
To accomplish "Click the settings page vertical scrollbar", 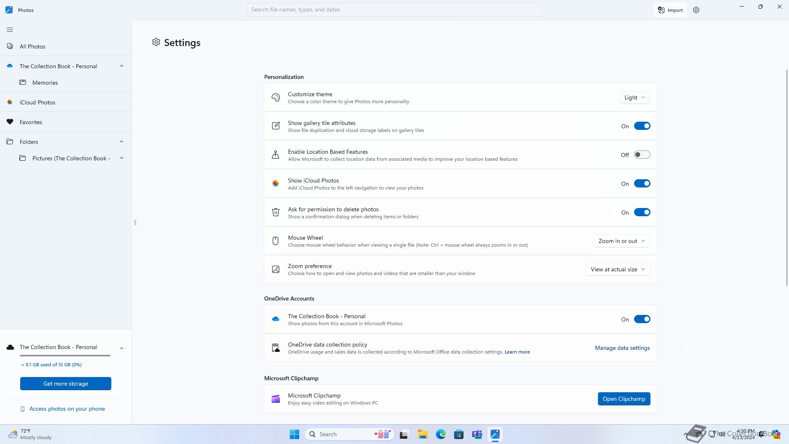I will (787, 178).
